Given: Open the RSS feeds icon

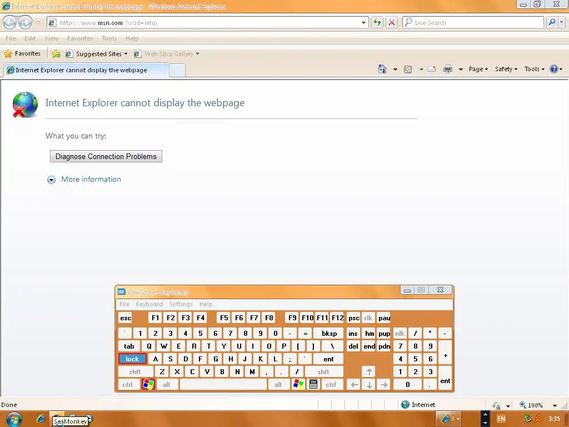Looking at the screenshot, I should click(408, 69).
